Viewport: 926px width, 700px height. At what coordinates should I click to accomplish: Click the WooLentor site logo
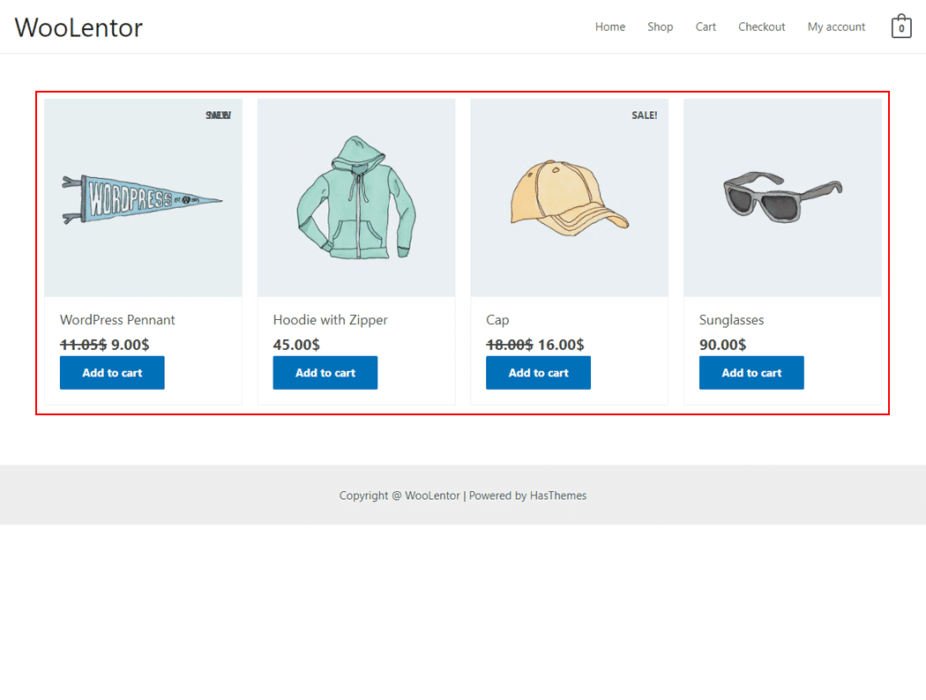[x=78, y=27]
